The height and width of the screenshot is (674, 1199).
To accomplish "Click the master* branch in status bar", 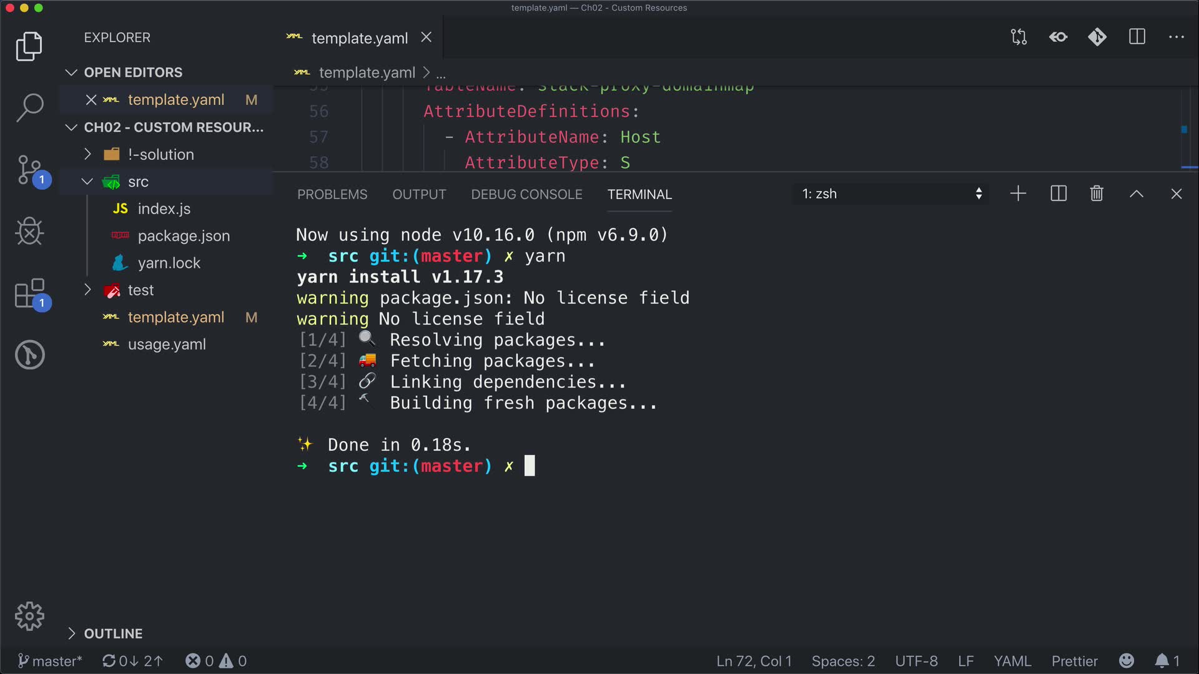I will 50,661.
